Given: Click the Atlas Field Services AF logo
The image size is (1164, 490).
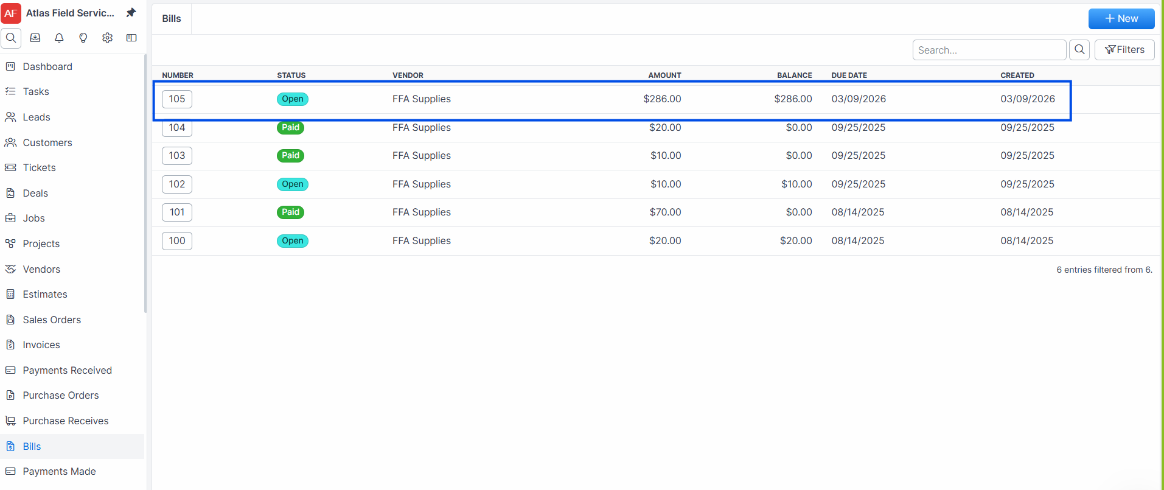Looking at the screenshot, I should pyautogui.click(x=11, y=13).
